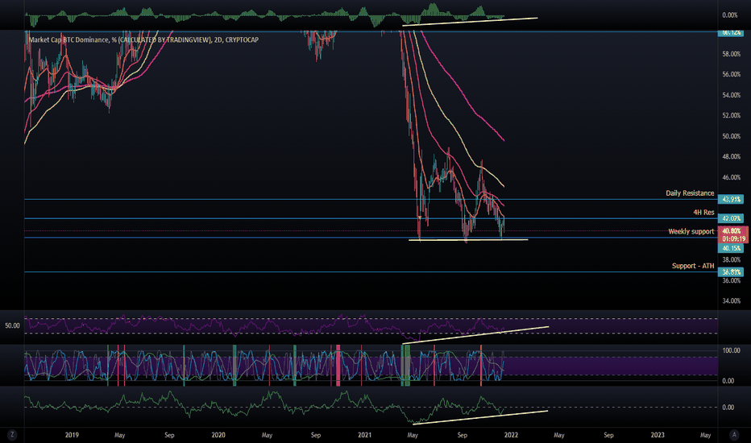Click the 54.00% price scale value
The height and width of the screenshot is (443, 751).
(x=732, y=95)
